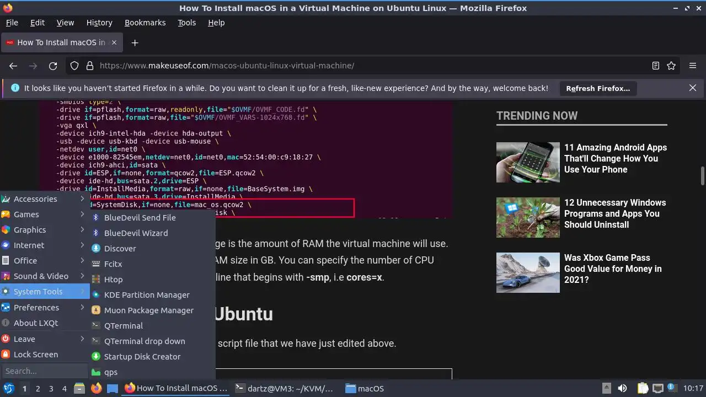The width and height of the screenshot is (706, 397).
Task: Open the update notifier tray icon
Action: coord(672,389)
